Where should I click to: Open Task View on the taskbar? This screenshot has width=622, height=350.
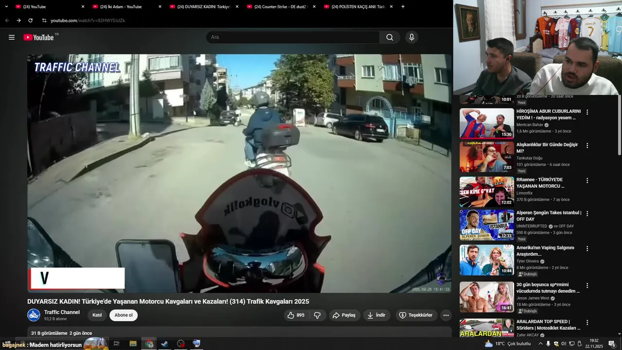click(x=117, y=344)
